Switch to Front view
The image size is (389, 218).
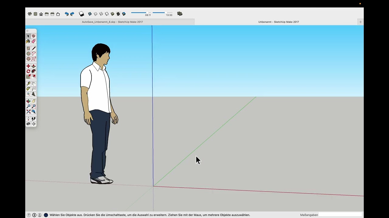(x=41, y=14)
